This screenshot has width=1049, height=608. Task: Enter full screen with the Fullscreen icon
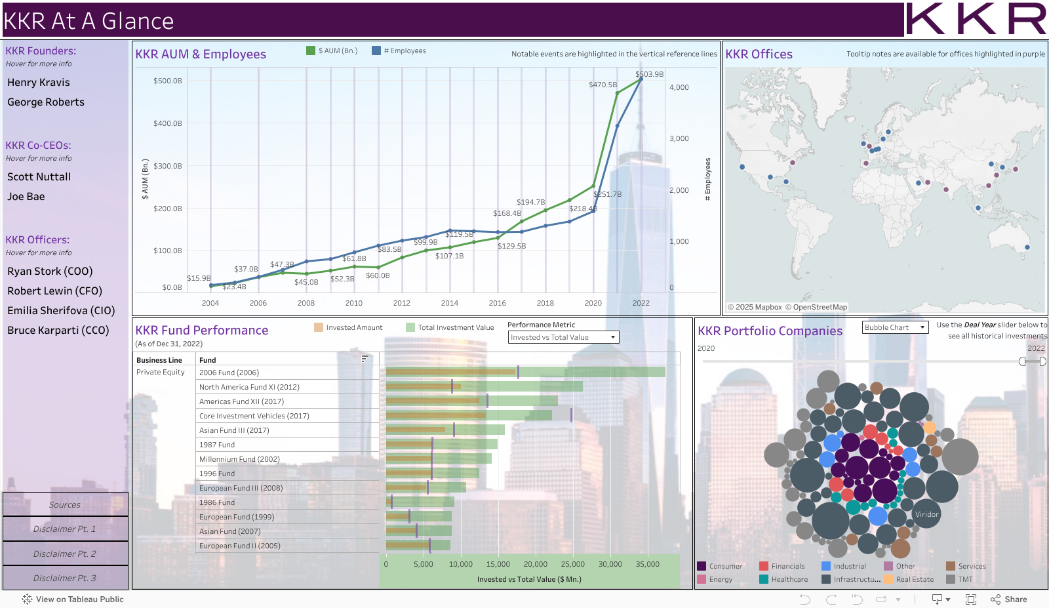pyautogui.click(x=971, y=599)
